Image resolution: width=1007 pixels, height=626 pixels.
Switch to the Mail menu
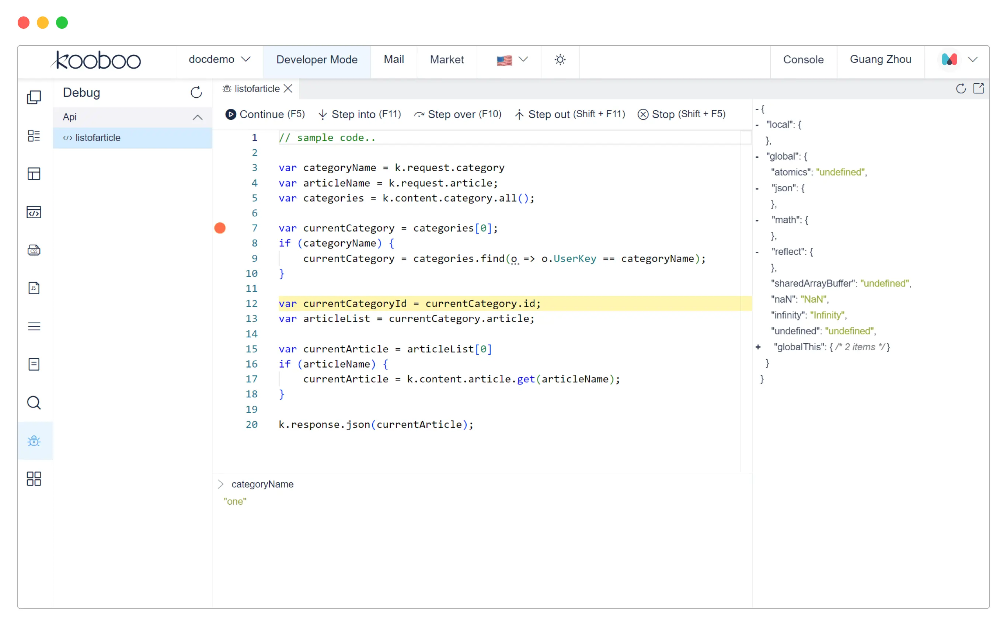coord(394,60)
